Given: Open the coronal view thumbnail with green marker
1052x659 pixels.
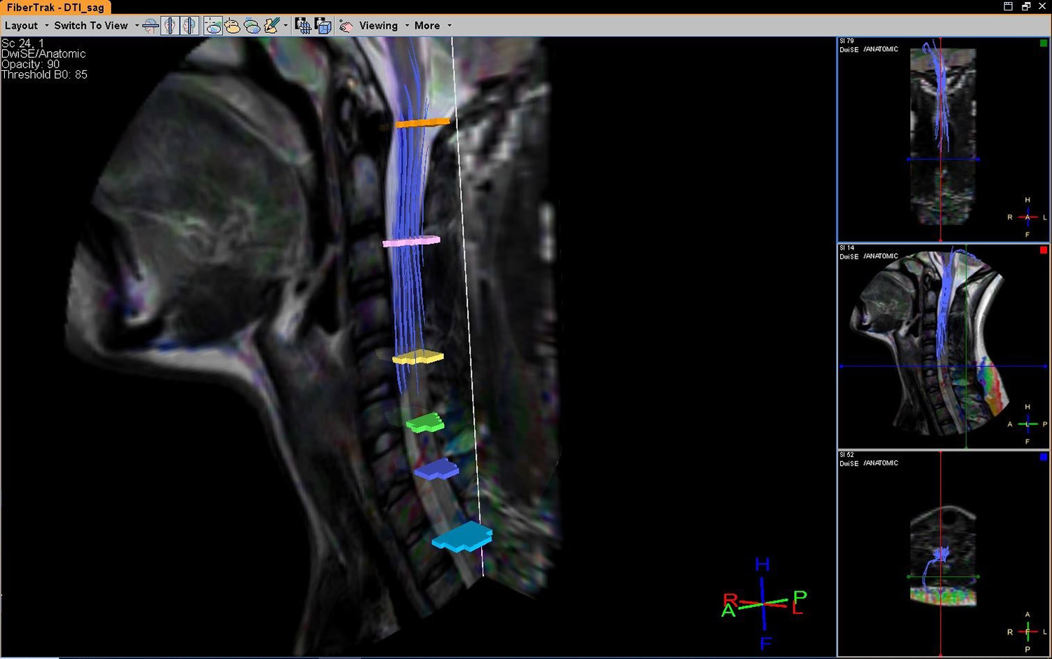Looking at the screenshot, I should tap(943, 140).
